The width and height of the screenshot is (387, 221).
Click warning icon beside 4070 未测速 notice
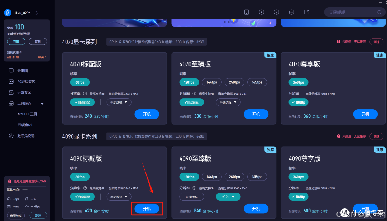tap(339, 42)
